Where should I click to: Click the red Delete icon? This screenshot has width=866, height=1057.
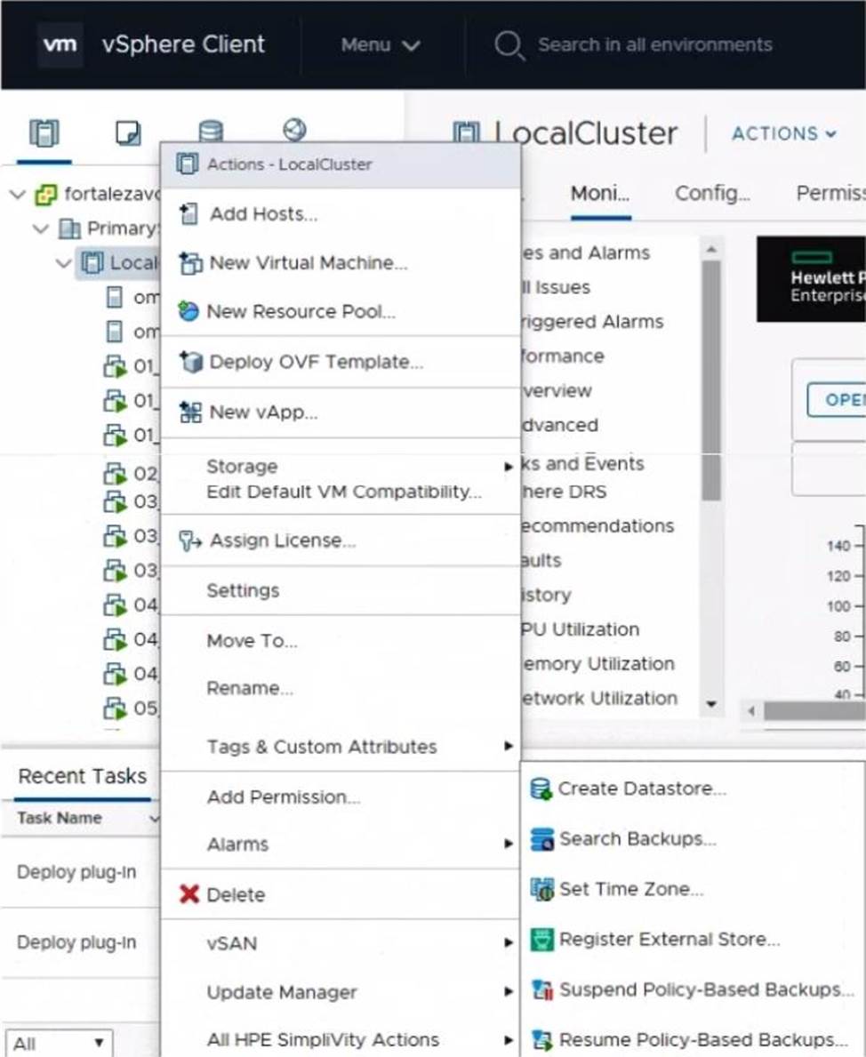188,894
